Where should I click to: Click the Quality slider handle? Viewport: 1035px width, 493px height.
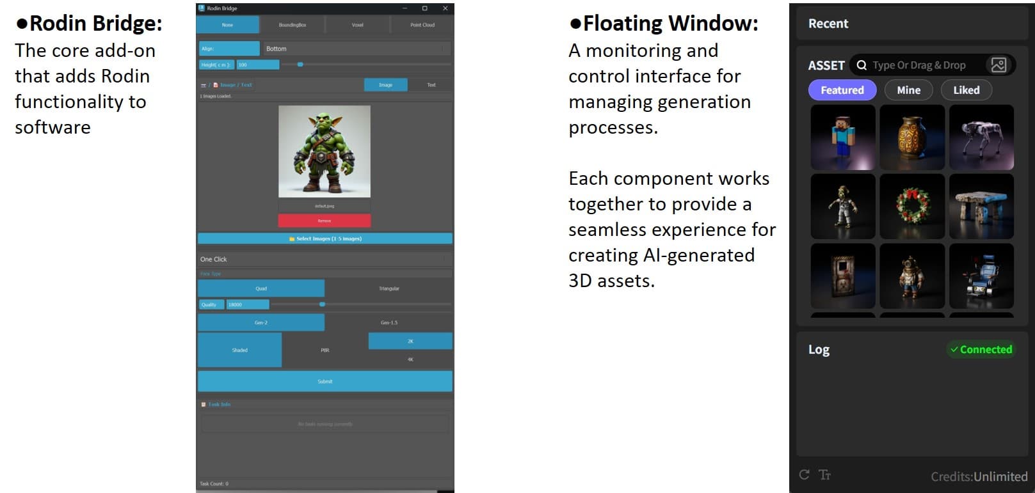[x=322, y=304]
